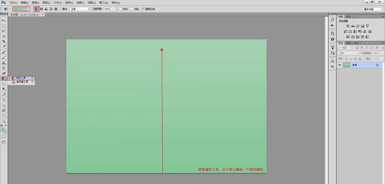385x184 pixels.
Task: Add a Levels adjustment
Action: tap(353, 26)
